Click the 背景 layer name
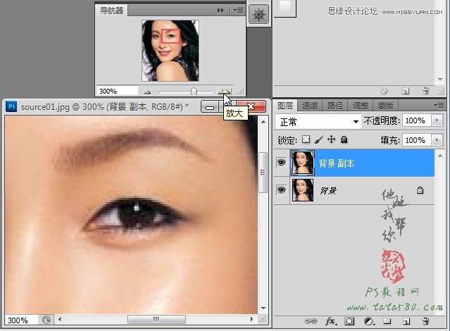Screen dimensions: 450x331 328,191
